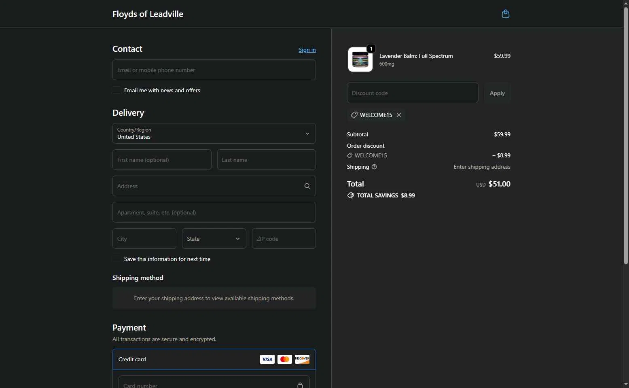Click the Enter shipping address text in summary

click(482, 167)
